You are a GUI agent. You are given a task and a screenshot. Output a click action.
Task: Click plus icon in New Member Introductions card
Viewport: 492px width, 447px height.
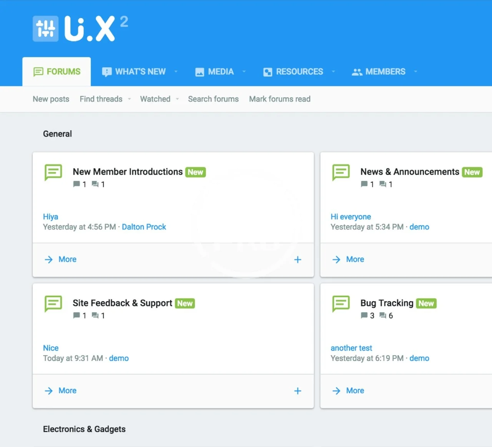[298, 260]
